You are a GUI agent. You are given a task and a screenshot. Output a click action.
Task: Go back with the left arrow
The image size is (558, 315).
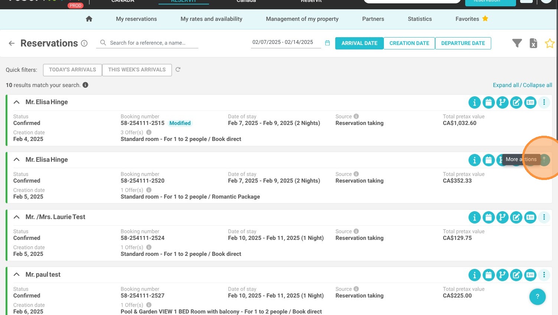click(x=12, y=43)
